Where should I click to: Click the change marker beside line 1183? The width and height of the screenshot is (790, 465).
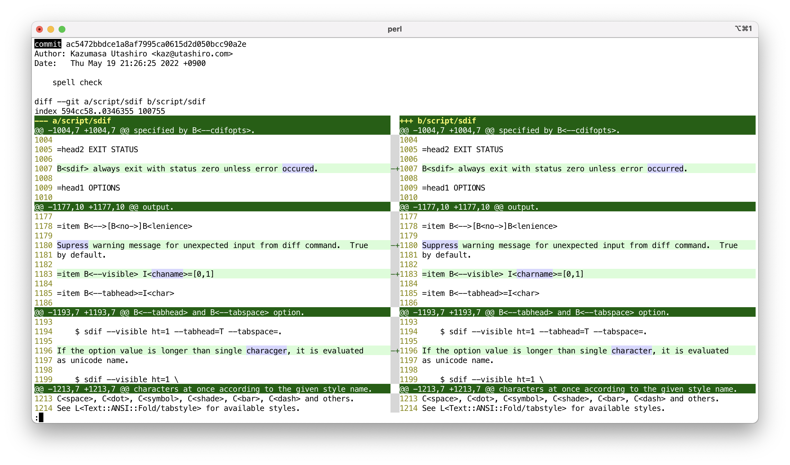coord(395,274)
